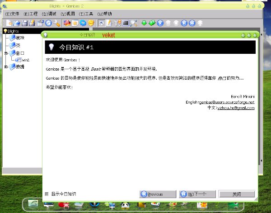Click the New Project toolbar icon

pos(9,23)
